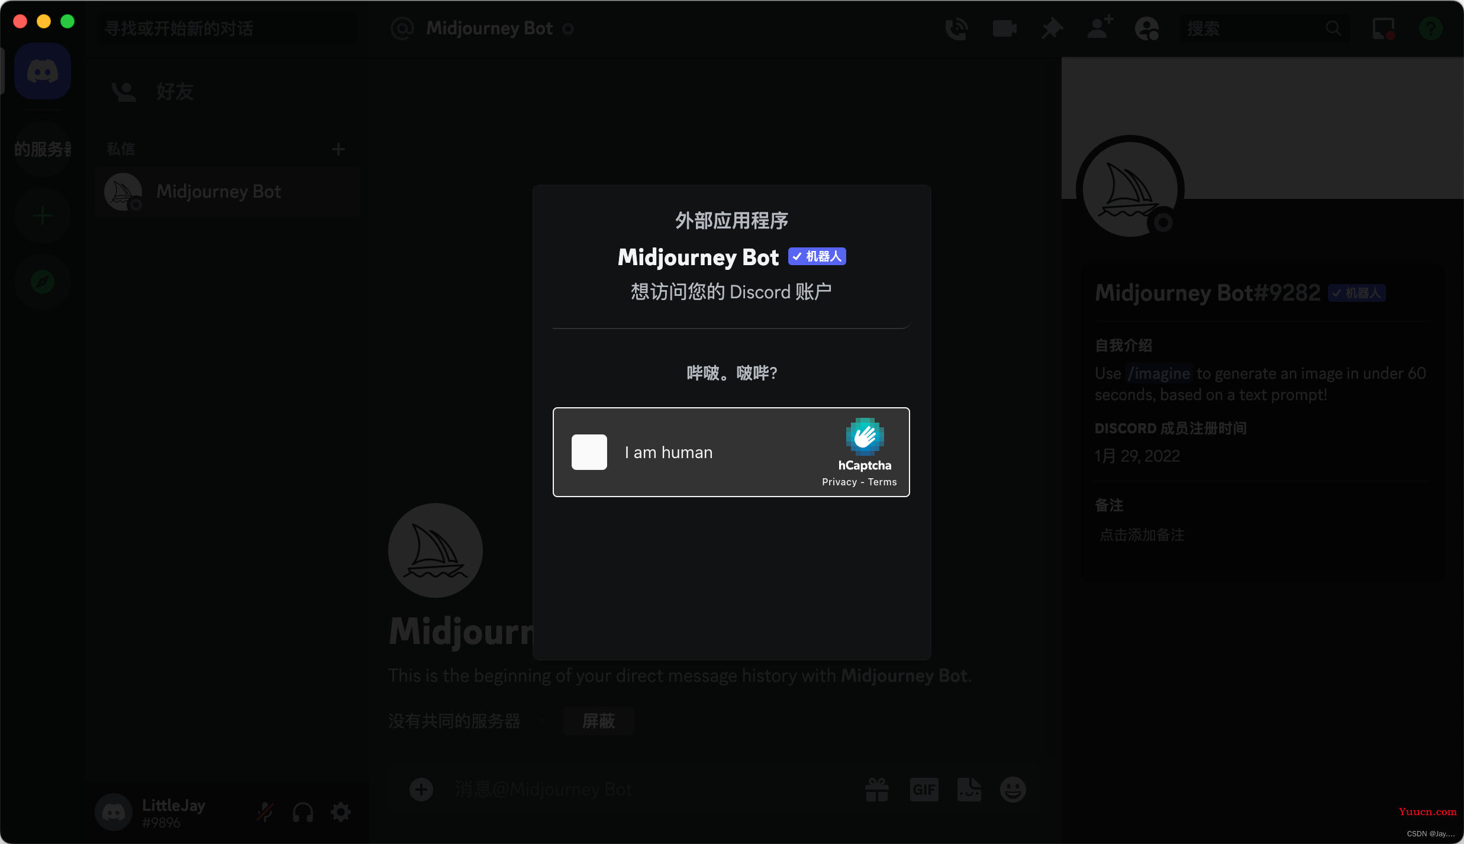Click the hCaptcha 'I am human' checkbox

[588, 452]
